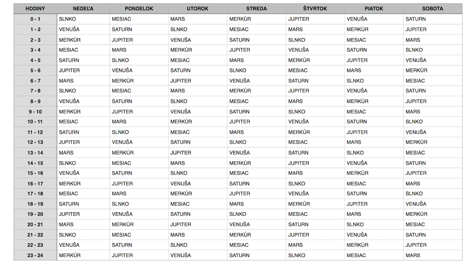Select SLNKO in NEDEĽA's 0 - 1 row
The width and height of the screenshot is (476, 264).
pyautogui.click(x=67, y=19)
